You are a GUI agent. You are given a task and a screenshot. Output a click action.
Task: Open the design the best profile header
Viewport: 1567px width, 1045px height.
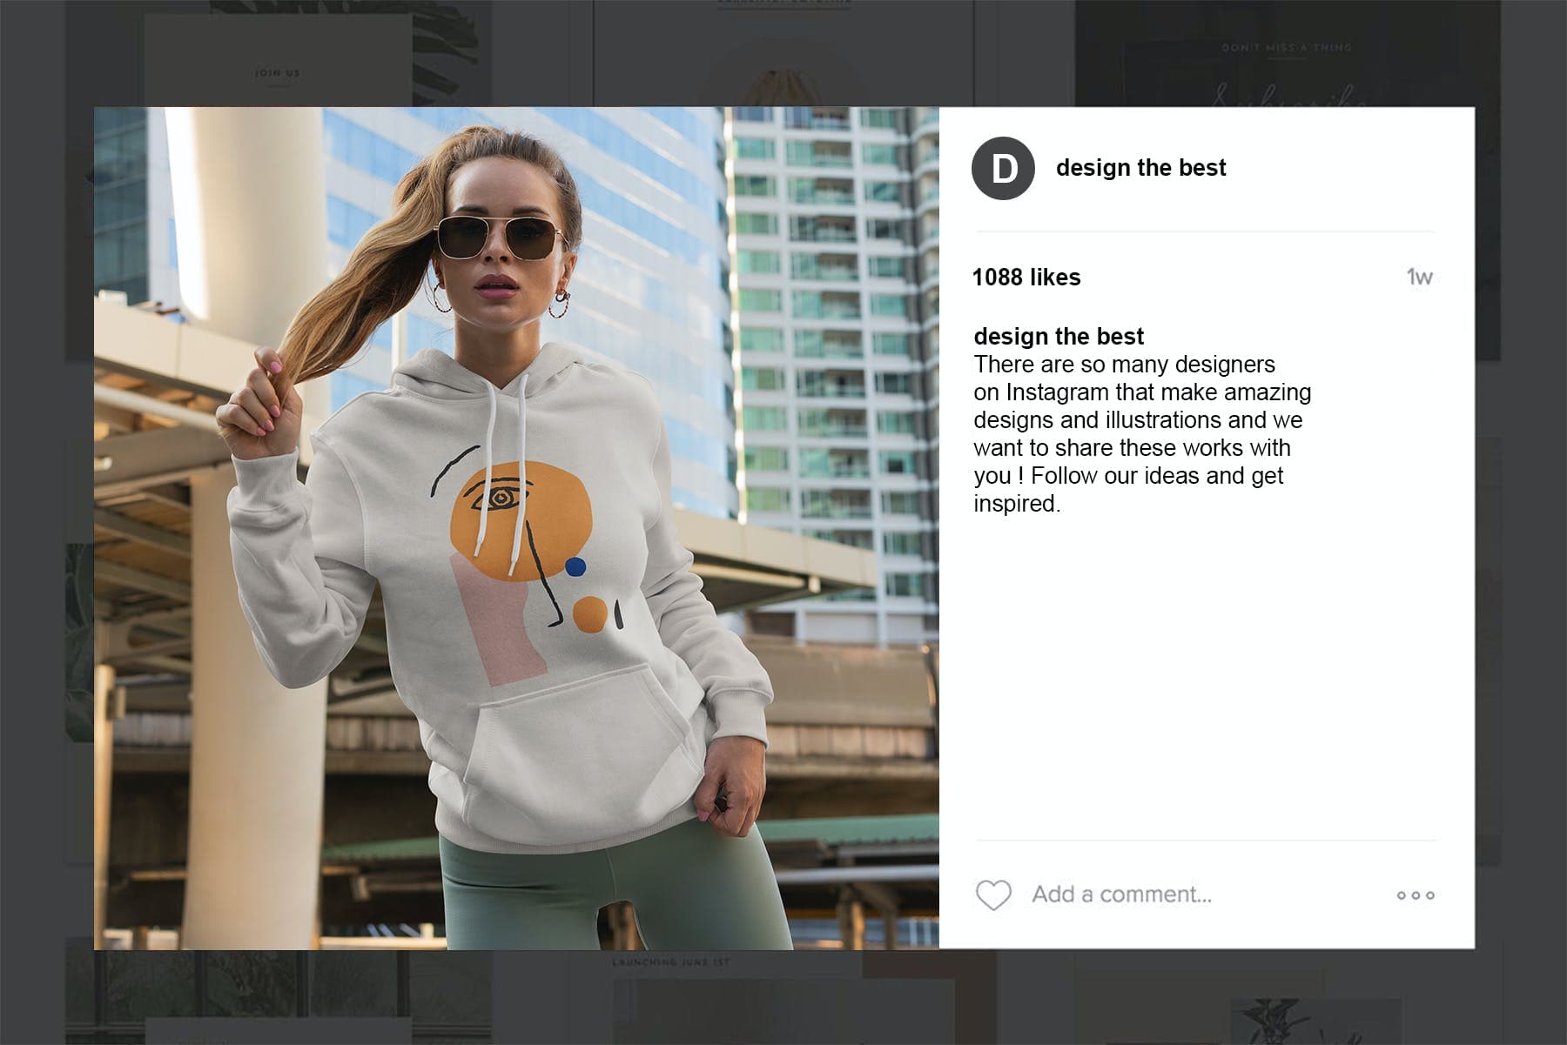(x=1140, y=168)
